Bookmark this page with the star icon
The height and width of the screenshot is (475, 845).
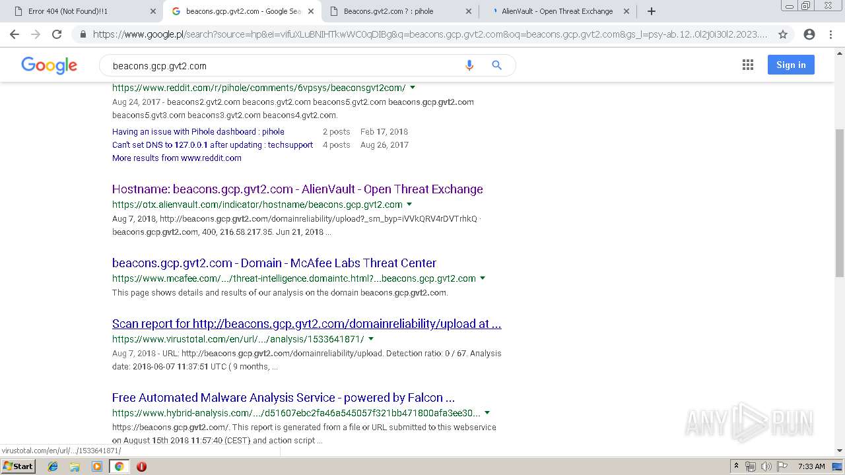pos(783,34)
